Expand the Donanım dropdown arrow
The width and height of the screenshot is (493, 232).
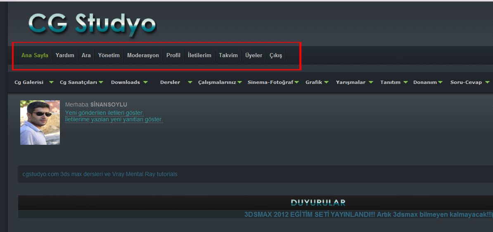[x=440, y=82]
